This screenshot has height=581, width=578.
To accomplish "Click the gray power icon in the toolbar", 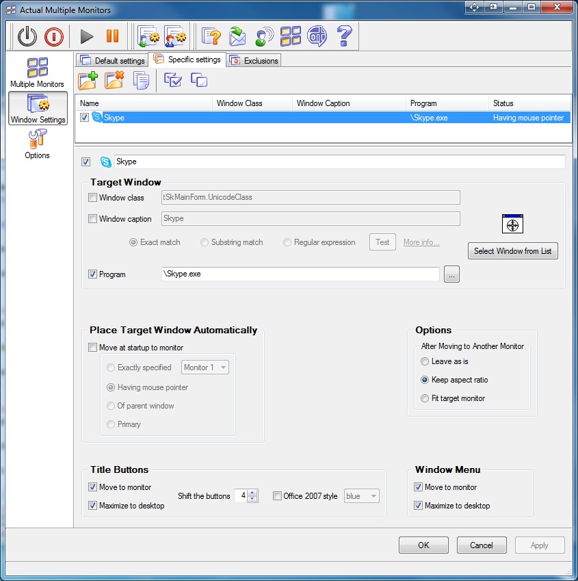I will pos(27,36).
